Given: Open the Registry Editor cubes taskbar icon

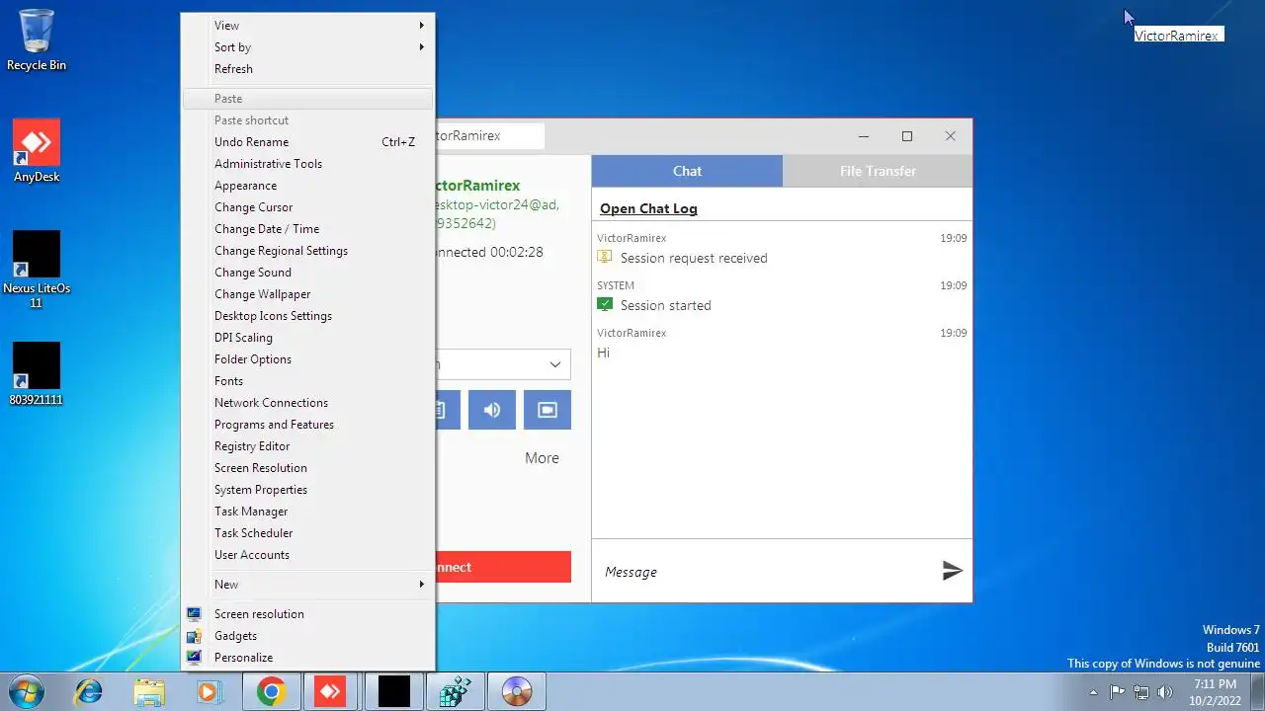Looking at the screenshot, I should tap(456, 692).
